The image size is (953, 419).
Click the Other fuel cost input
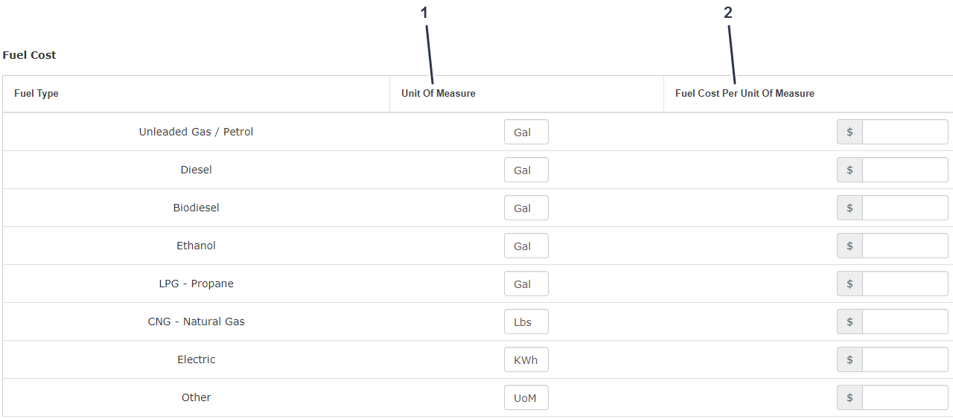pos(905,397)
